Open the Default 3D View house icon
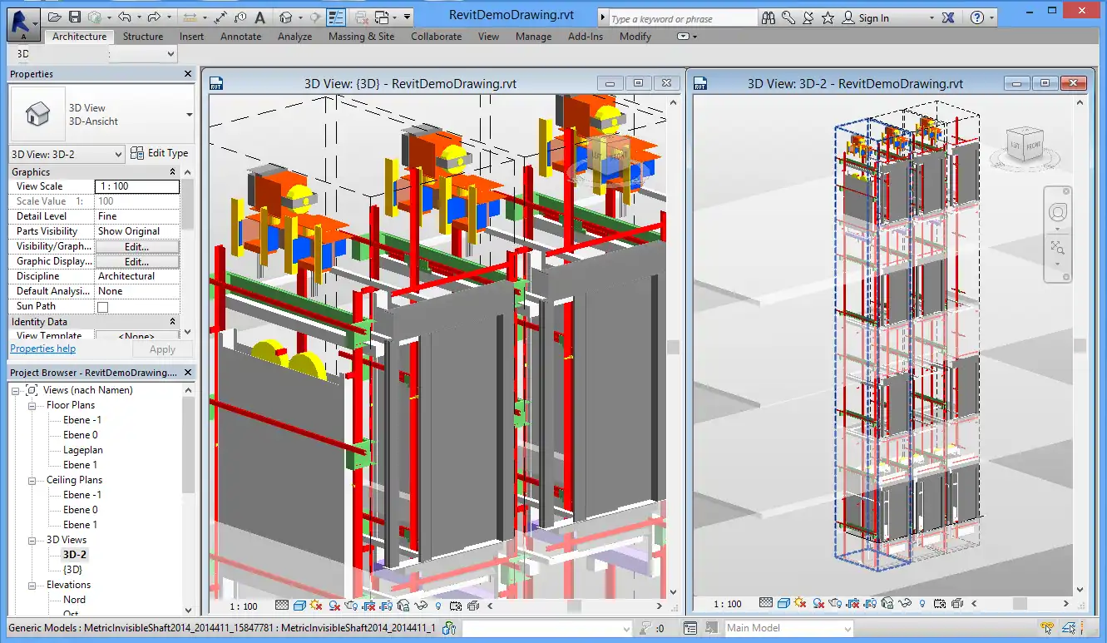1107x643 pixels. (x=286, y=17)
